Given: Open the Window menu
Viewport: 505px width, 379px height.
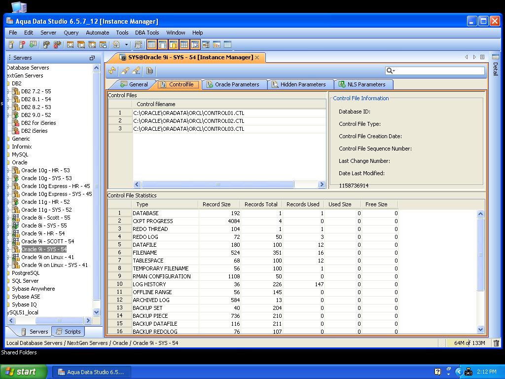Looking at the screenshot, I should click(176, 33).
